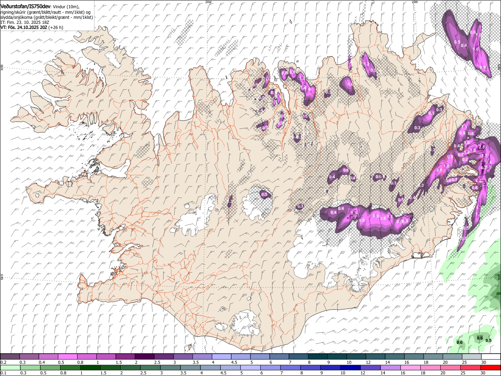
Task: Click the 20W longitude label
Action: pos(208,2)
